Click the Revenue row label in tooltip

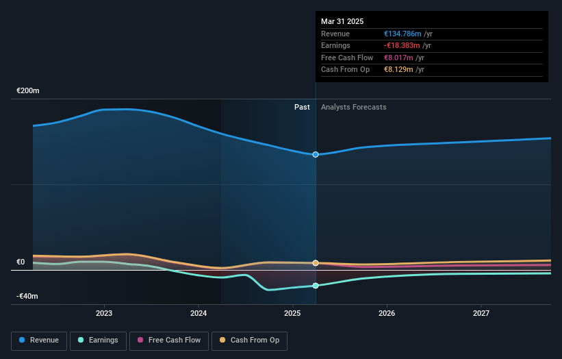335,34
